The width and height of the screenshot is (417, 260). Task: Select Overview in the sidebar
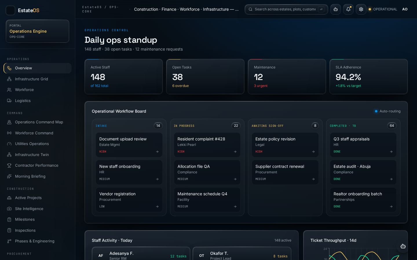click(x=38, y=68)
